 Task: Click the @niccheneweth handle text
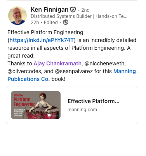pyautogui.click(x=105, y=63)
